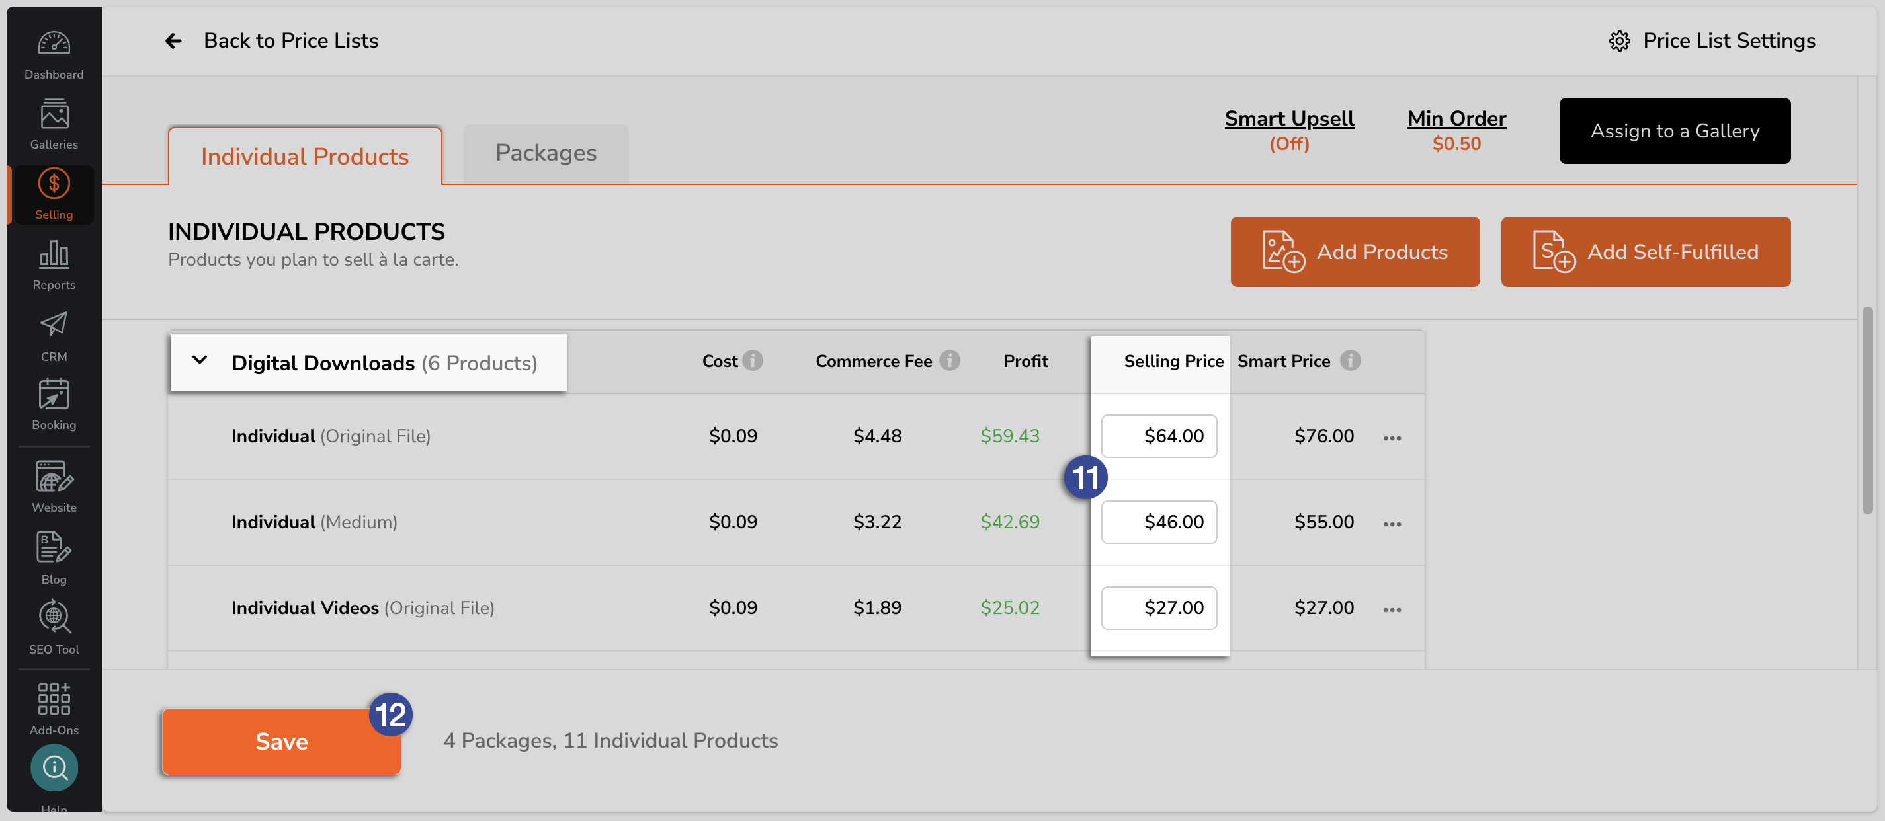The height and width of the screenshot is (821, 1885).
Task: Click the $3.22 commerce fee value
Action: [x=876, y=522]
